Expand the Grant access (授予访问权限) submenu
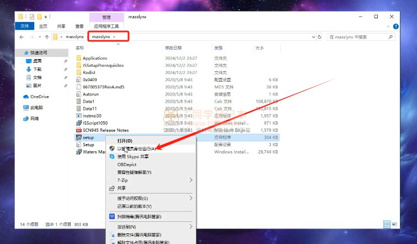The height and width of the screenshot is (244, 417). coord(191,198)
